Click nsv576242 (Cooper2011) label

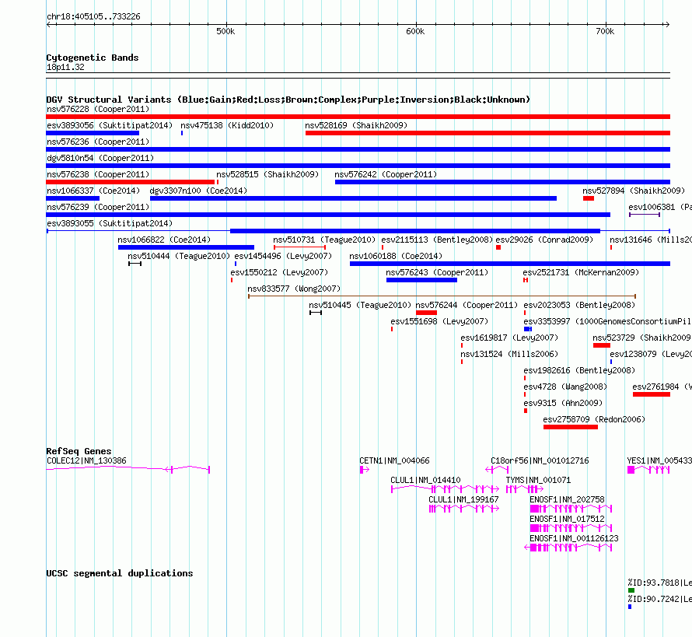point(386,174)
